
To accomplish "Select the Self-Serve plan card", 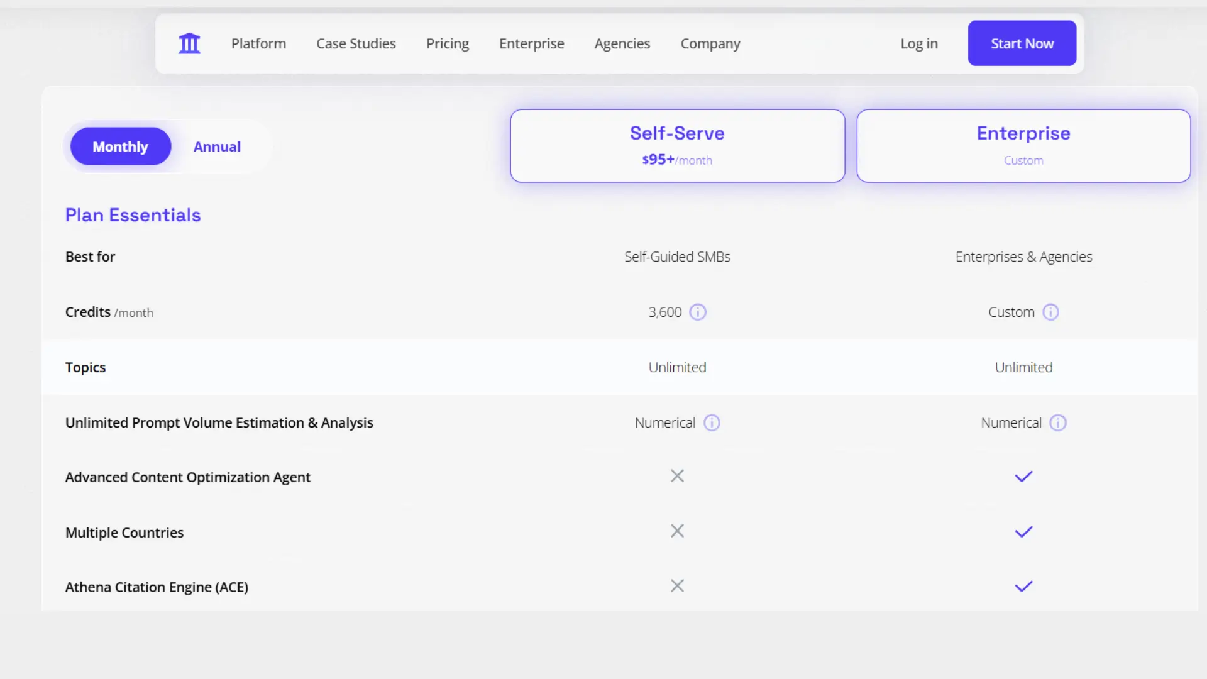I will click(x=677, y=145).
